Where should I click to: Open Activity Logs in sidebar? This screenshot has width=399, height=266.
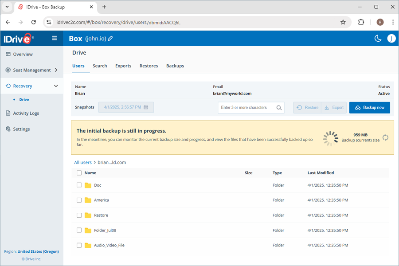pos(26,113)
